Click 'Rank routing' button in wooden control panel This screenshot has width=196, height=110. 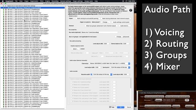tap(177, 97)
